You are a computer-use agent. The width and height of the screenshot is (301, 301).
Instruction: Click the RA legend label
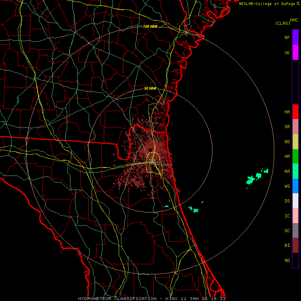(x=287, y=172)
